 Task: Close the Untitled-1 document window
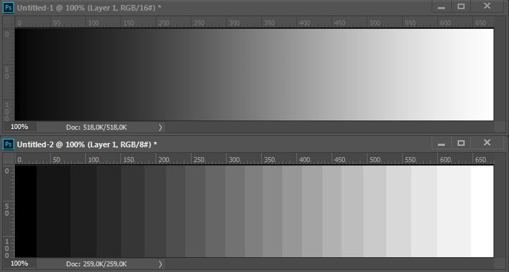point(487,6)
